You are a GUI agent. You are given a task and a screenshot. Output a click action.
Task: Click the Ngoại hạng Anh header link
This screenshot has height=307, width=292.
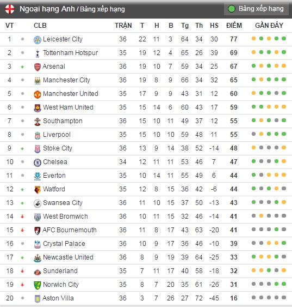[47, 9]
